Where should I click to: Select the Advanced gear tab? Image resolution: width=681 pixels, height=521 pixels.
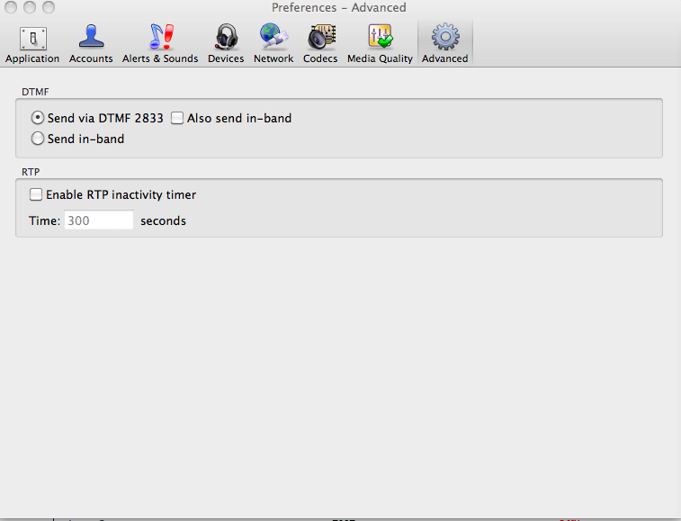coord(445,43)
